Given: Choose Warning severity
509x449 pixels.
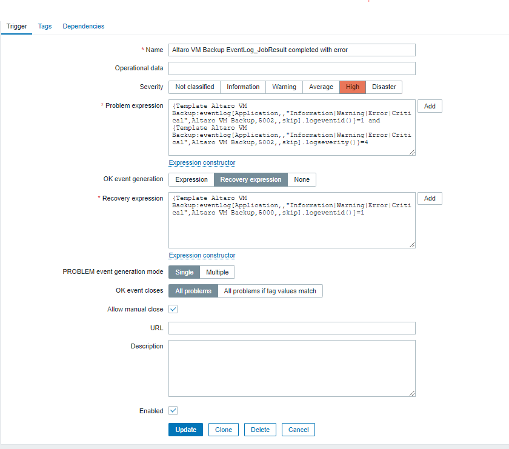Looking at the screenshot, I should [284, 87].
